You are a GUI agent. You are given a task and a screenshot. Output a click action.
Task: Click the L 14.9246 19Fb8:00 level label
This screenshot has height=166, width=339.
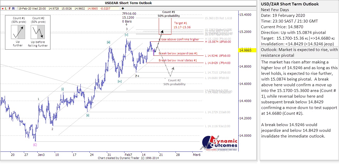coord(218,56)
